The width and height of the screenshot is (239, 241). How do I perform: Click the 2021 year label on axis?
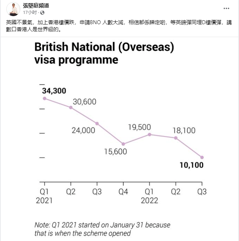44,200
